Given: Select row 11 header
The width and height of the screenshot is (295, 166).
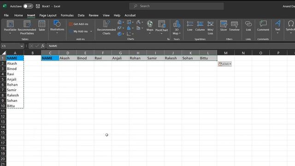Looking at the screenshot, I should pos(3,111).
